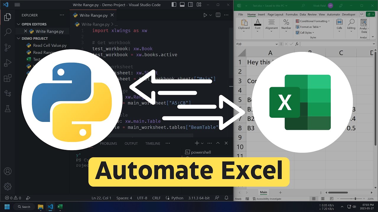The height and width of the screenshot is (212, 378).
Task: Select Write Range.py under Open Editors
Action: point(50,31)
